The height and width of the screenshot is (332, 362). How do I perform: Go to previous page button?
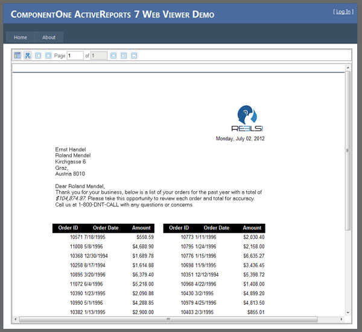click(48, 56)
